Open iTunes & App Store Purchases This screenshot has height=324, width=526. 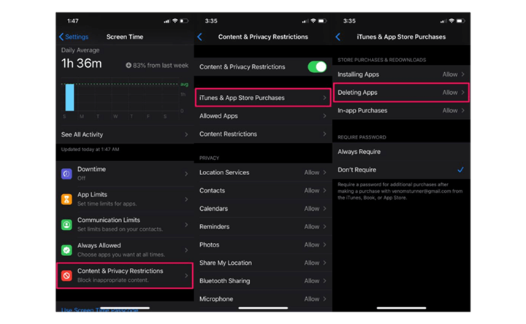tap(263, 98)
